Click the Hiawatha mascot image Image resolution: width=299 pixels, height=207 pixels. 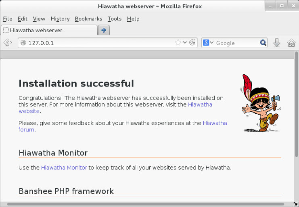(x=261, y=103)
